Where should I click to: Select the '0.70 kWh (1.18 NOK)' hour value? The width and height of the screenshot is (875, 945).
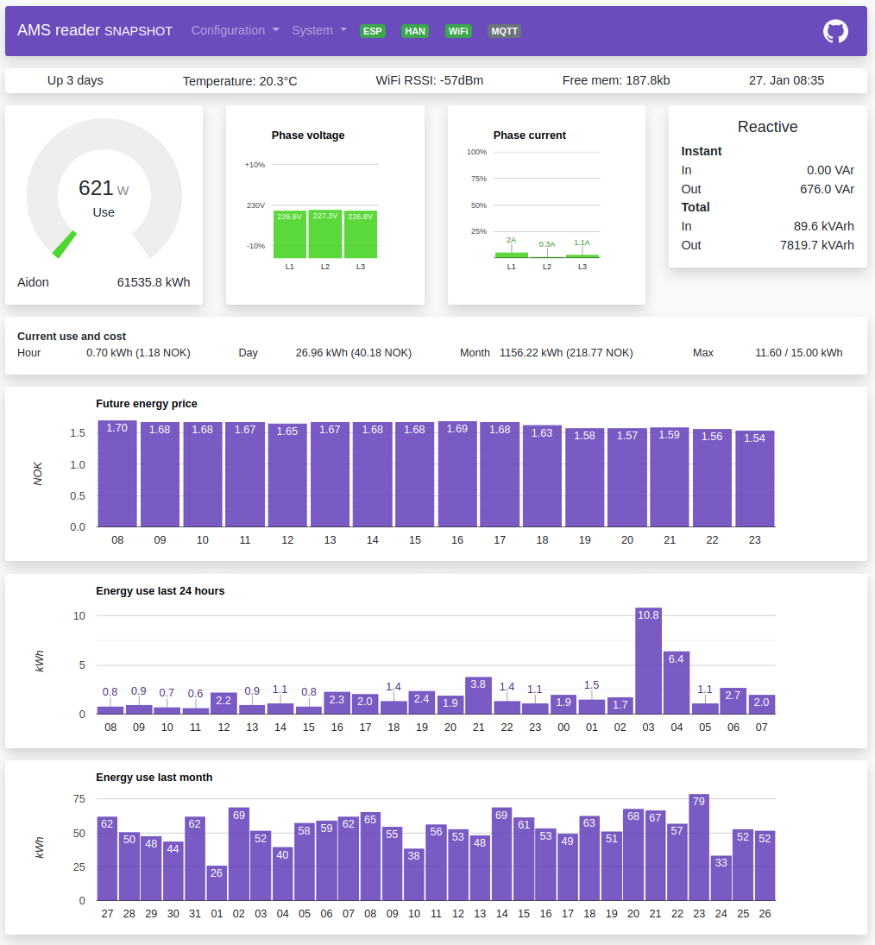pos(138,353)
